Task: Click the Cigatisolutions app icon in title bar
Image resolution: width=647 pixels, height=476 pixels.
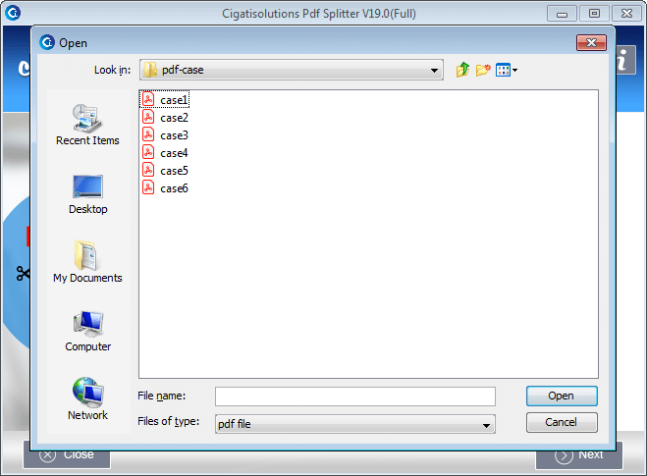Action: tap(13, 13)
